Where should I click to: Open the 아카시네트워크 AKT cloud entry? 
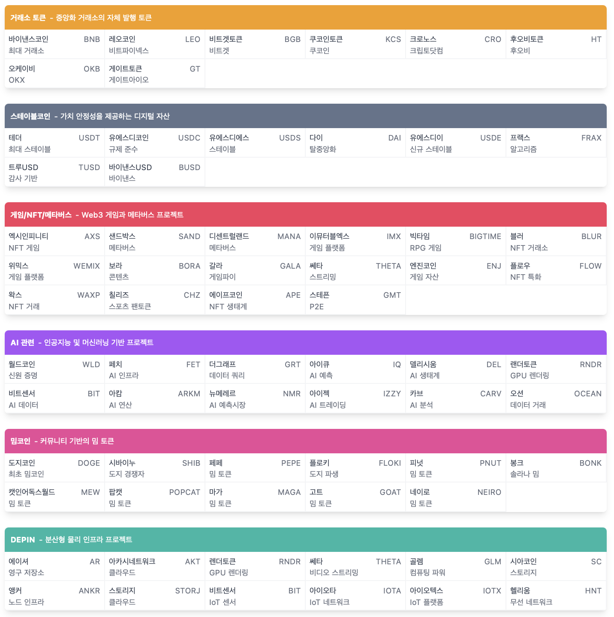pyautogui.click(x=155, y=567)
